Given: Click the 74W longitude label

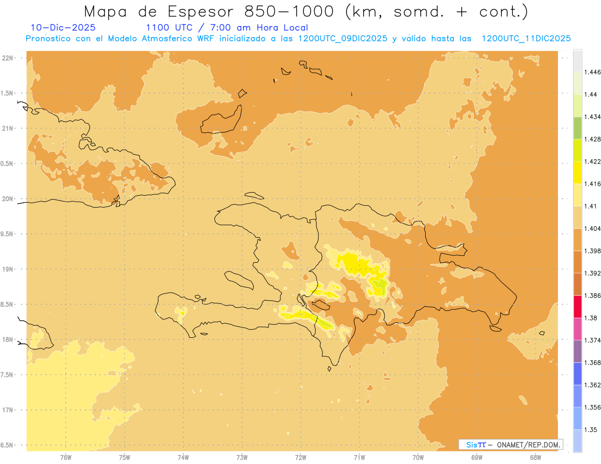Looking at the screenshot, I should click(183, 457).
